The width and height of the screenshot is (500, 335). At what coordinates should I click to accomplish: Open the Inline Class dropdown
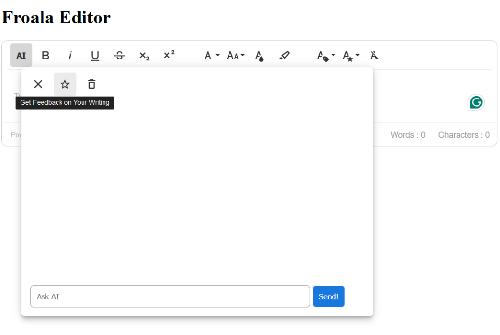point(326,56)
